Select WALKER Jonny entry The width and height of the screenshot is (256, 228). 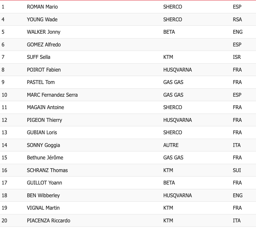coord(128,32)
